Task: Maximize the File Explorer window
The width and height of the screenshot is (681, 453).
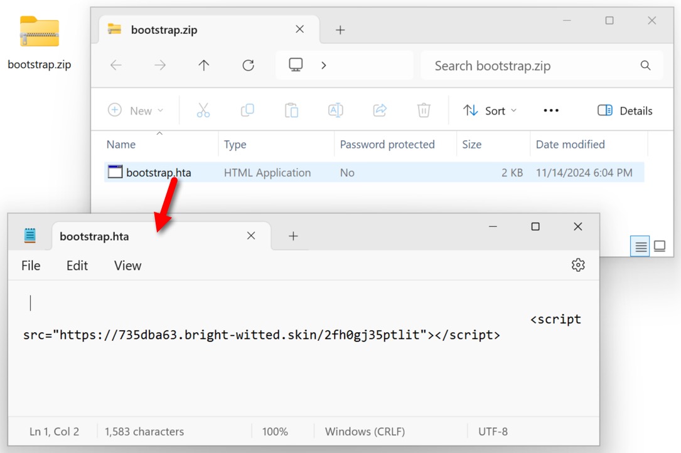Action: click(x=609, y=21)
